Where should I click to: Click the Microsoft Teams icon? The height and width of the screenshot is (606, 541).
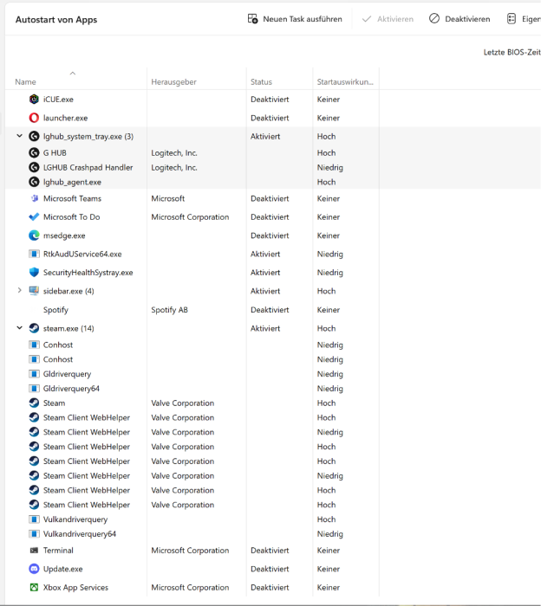tap(34, 198)
